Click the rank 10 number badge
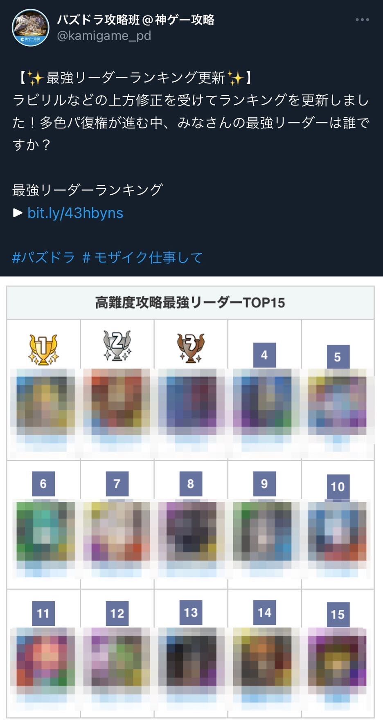The image size is (383, 728). [x=338, y=487]
